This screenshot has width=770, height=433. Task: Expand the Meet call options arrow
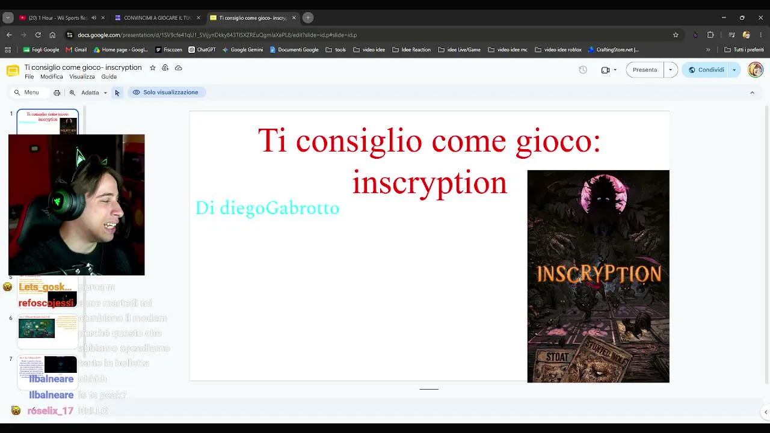tap(615, 70)
